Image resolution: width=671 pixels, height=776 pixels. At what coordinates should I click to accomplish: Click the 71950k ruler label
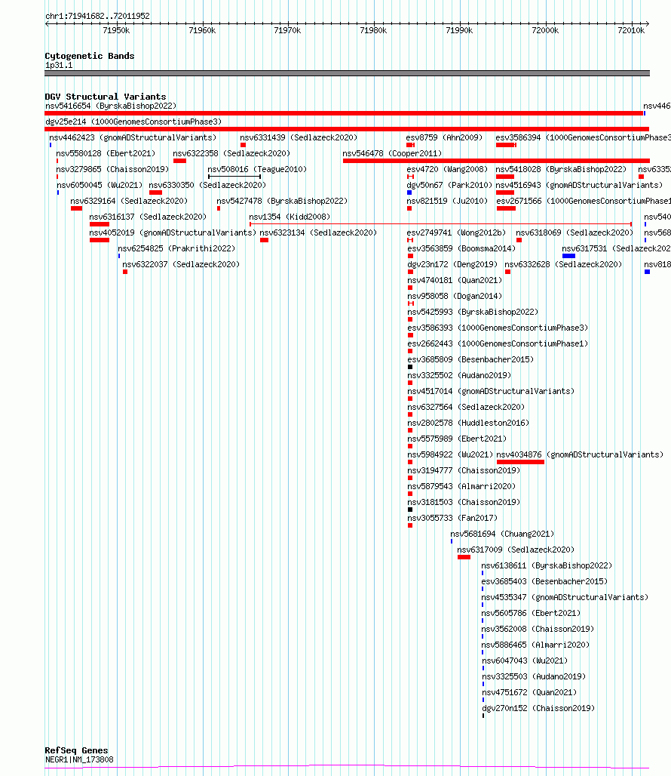pos(116,31)
